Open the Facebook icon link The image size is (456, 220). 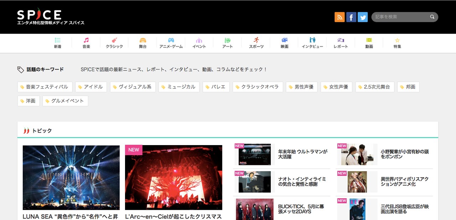[x=351, y=17]
